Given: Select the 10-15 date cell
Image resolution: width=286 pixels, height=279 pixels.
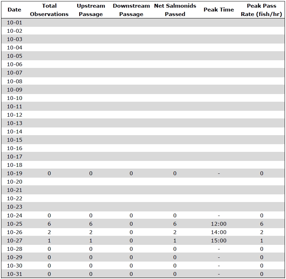Looking at the screenshot, I should click(15, 140).
